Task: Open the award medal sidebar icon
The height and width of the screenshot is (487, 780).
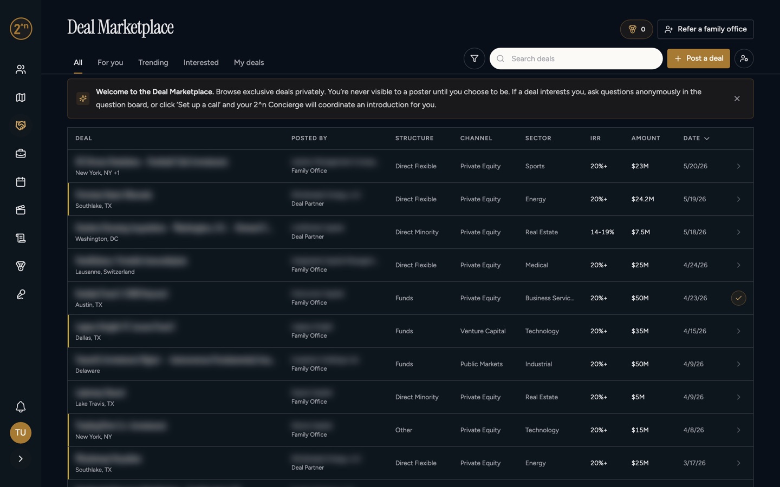Action: tap(21, 266)
